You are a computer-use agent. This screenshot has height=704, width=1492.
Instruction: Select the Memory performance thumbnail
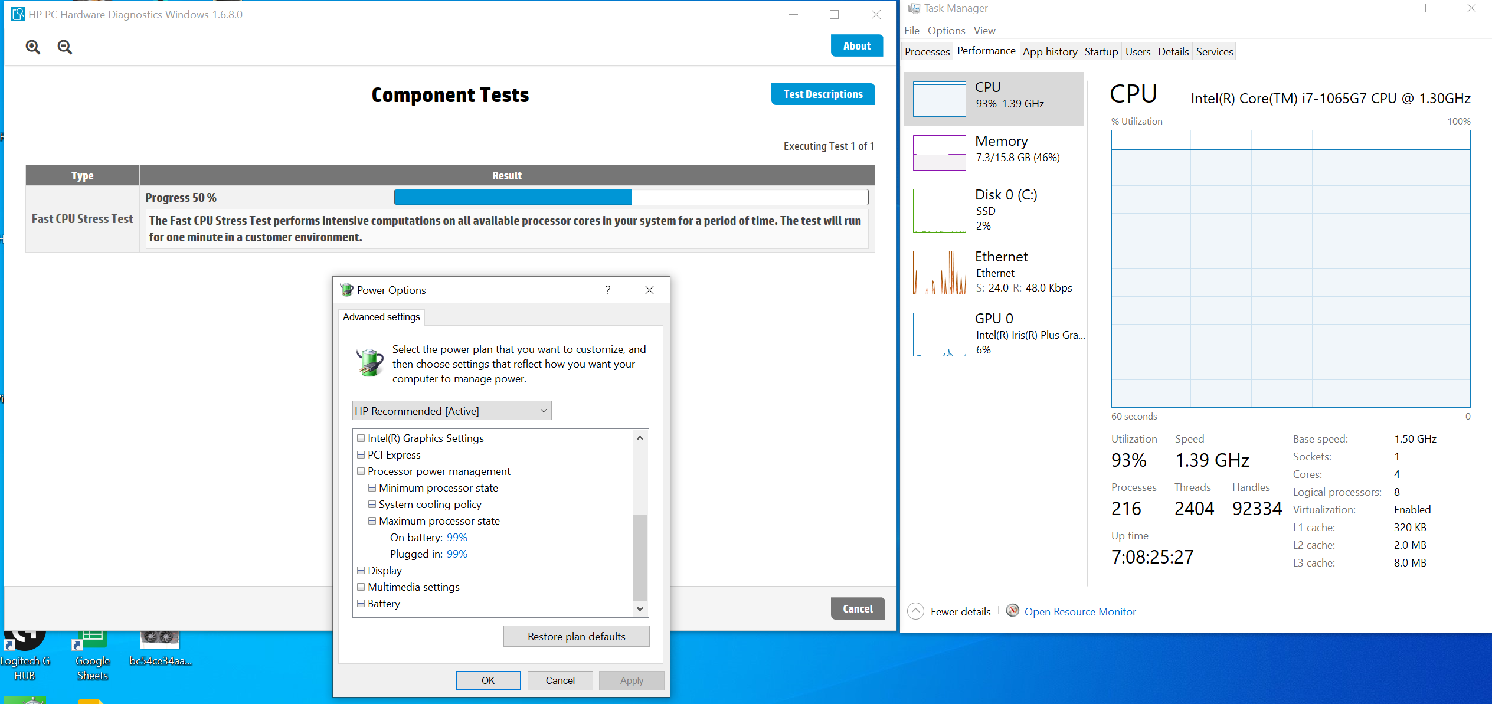(x=939, y=153)
